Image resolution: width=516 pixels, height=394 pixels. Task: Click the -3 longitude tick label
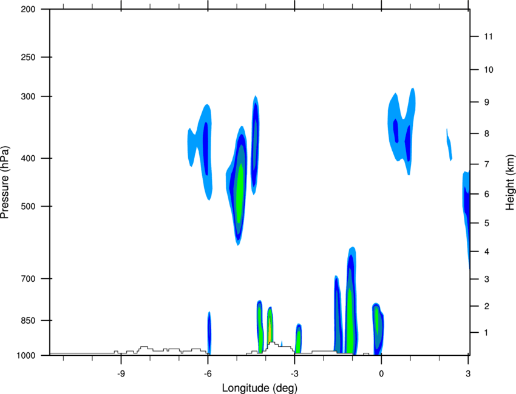tap(294, 373)
